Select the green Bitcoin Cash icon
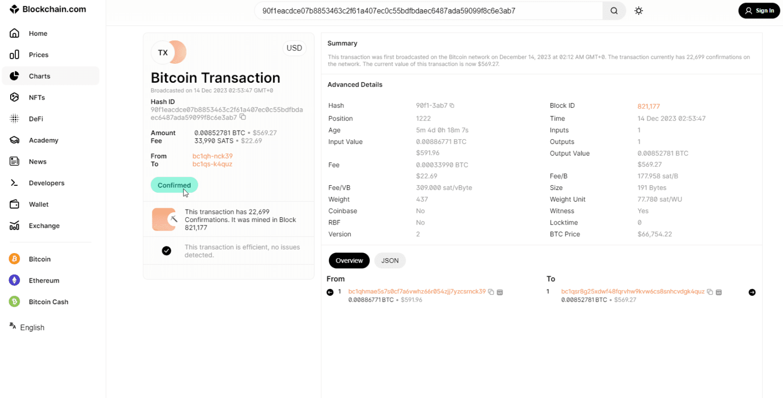Screen dimensions: 783x398 click(14, 302)
